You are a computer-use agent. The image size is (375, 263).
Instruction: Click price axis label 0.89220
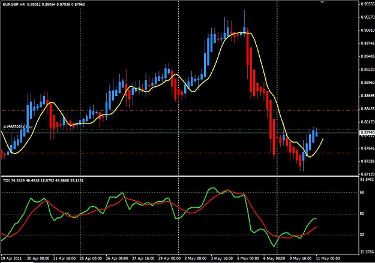click(368, 69)
